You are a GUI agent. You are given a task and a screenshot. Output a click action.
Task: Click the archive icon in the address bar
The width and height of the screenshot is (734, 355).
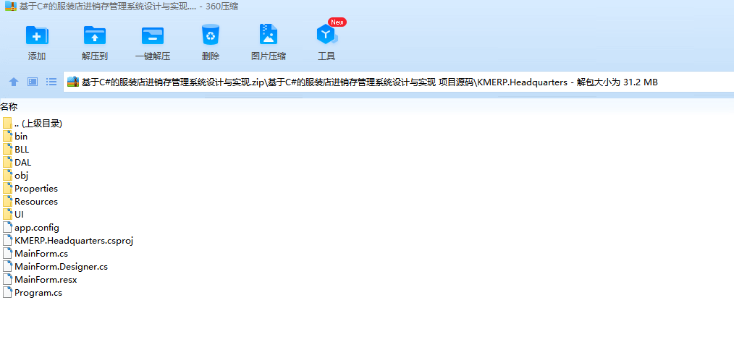point(73,82)
